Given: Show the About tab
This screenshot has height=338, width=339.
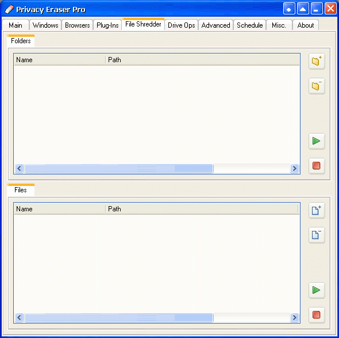Looking at the screenshot, I should [x=306, y=25].
